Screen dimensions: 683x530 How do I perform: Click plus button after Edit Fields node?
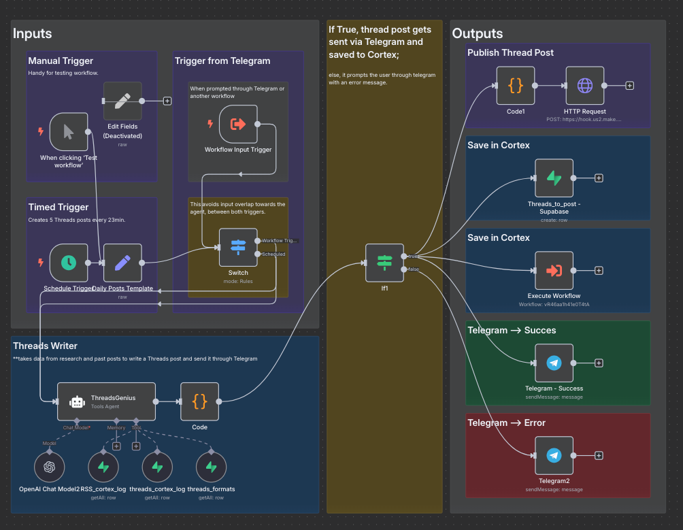167,101
